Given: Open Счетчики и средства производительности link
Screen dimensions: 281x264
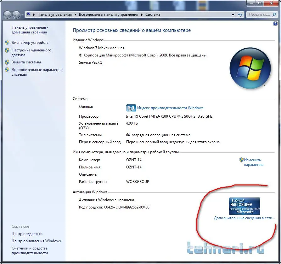Looking at the screenshot, I should [x=30, y=250].
